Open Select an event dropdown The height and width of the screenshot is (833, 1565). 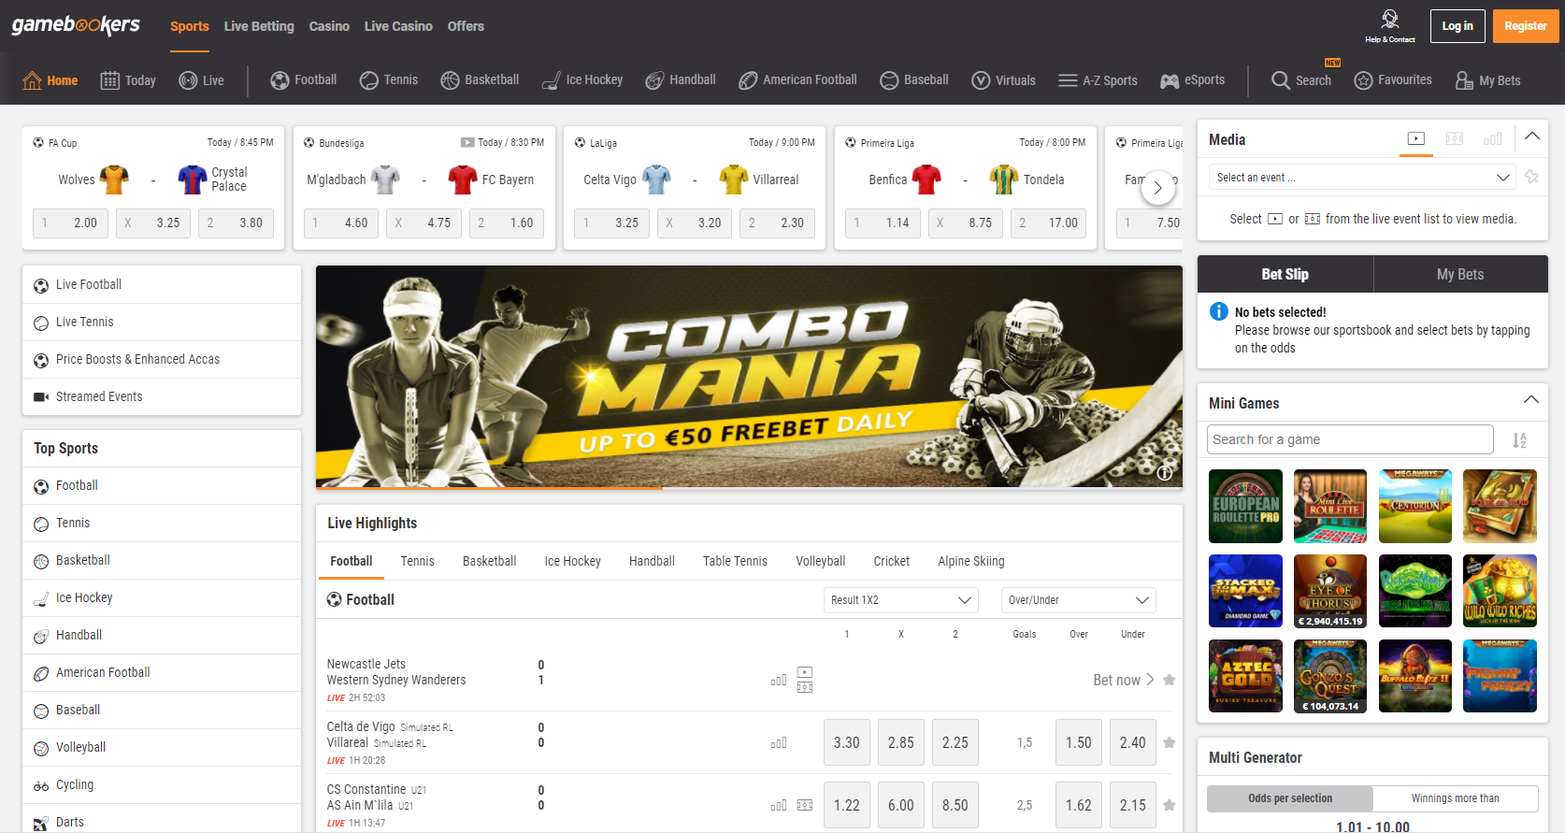click(x=1362, y=177)
